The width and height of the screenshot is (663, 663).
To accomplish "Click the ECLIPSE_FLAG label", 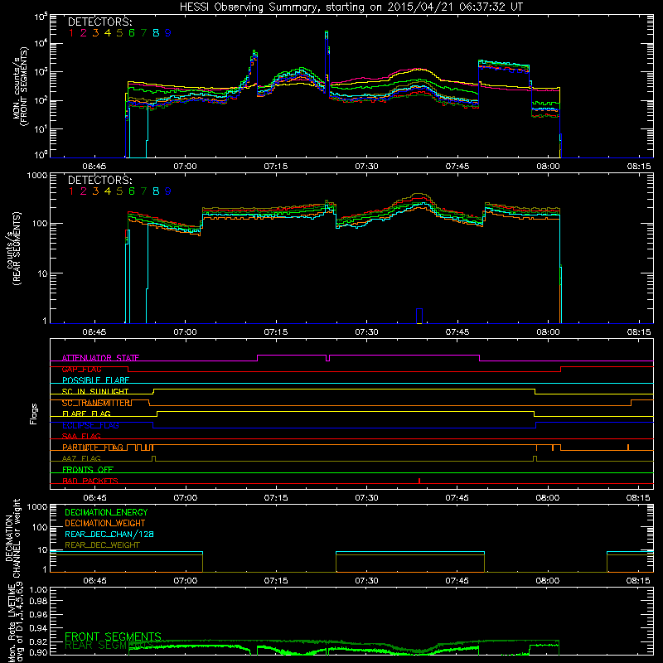I will point(90,425).
